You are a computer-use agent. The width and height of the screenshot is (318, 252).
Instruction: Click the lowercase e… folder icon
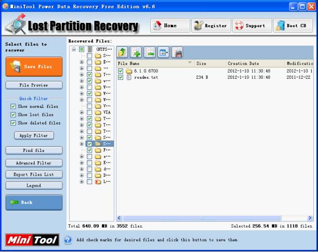[x=98, y=157]
